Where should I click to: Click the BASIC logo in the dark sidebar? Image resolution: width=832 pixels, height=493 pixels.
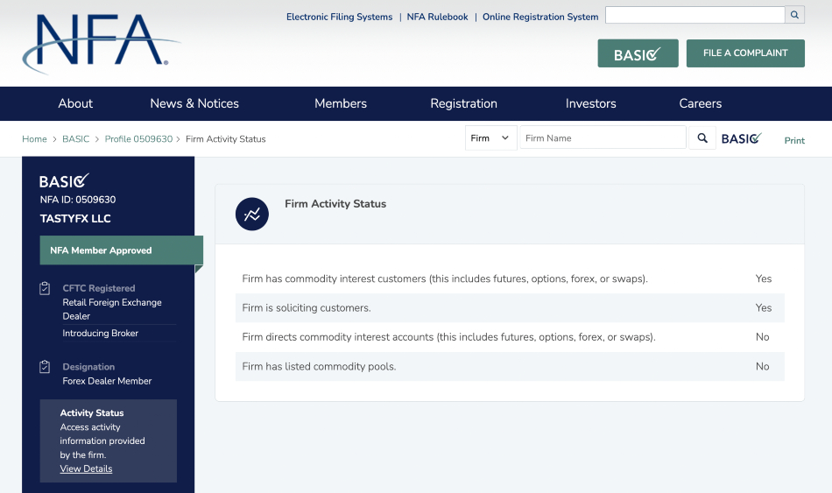(x=64, y=181)
